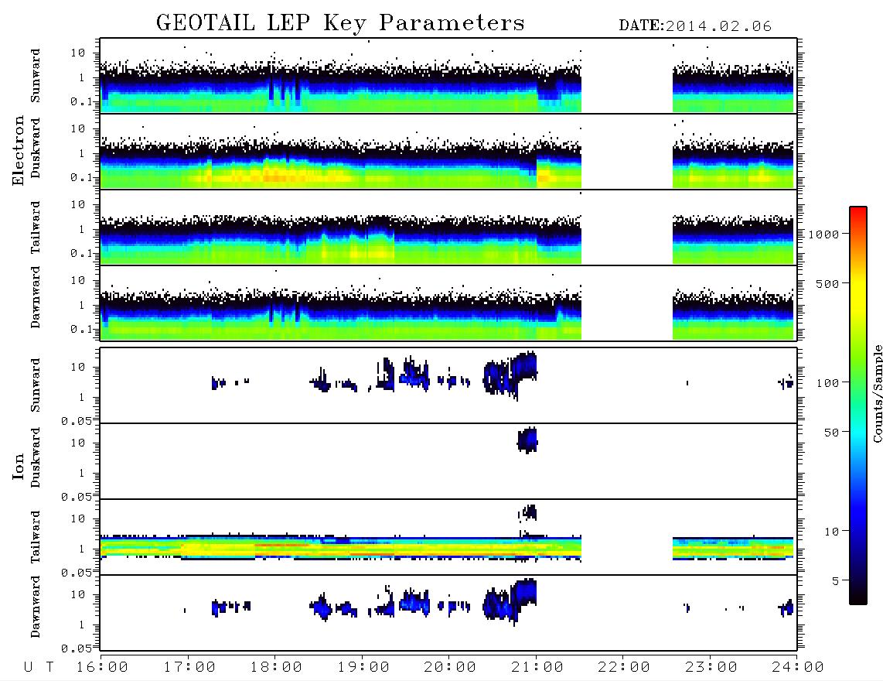
Task: Click the colorbar's 5 tick label
Action: click(836, 581)
